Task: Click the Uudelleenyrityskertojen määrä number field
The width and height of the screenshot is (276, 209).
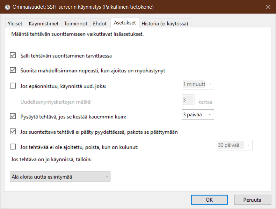Action: click(x=188, y=100)
